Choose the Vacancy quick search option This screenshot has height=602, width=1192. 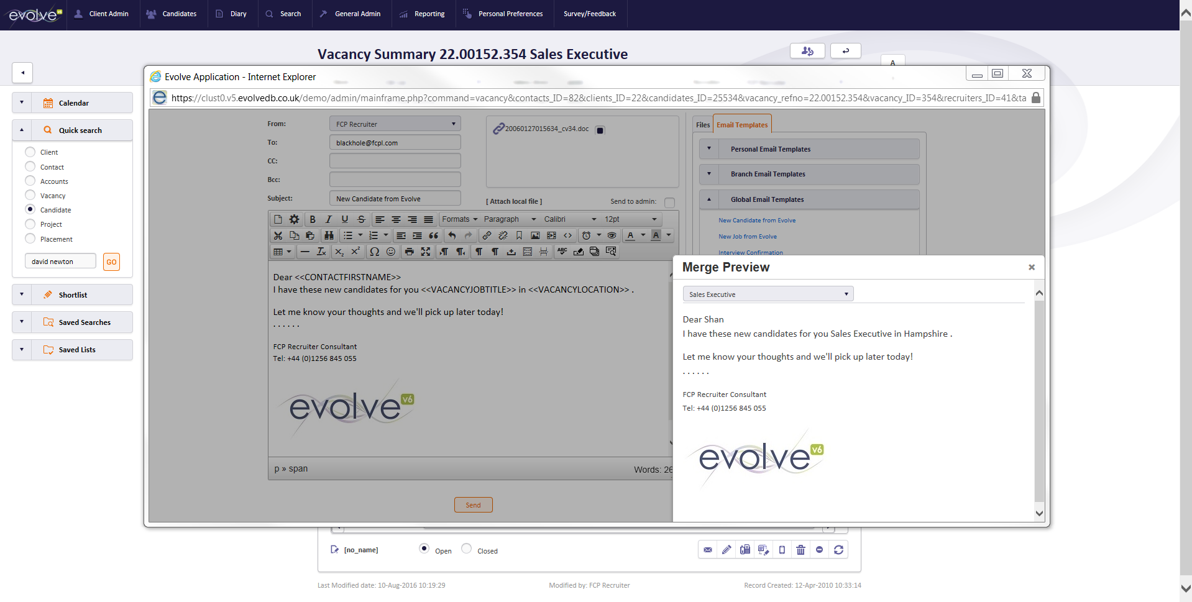coord(29,195)
